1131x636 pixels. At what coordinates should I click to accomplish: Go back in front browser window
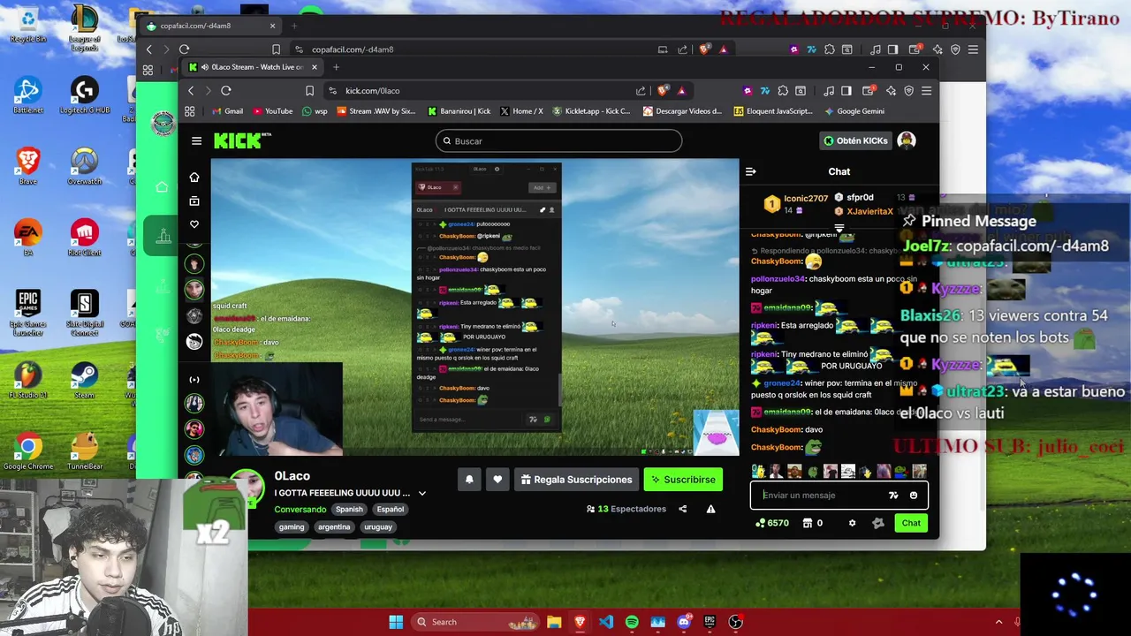(191, 91)
